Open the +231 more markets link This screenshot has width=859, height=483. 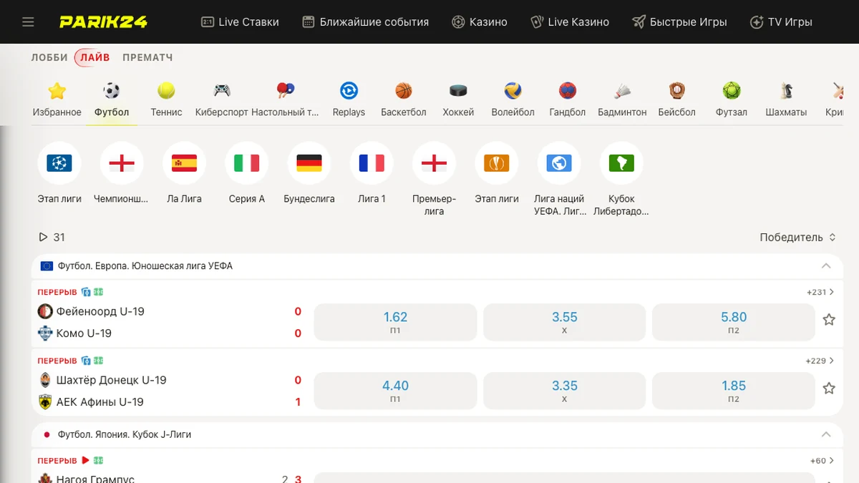(820, 292)
